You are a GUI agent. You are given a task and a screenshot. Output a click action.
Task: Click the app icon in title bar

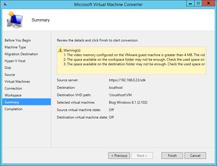point(5,4)
